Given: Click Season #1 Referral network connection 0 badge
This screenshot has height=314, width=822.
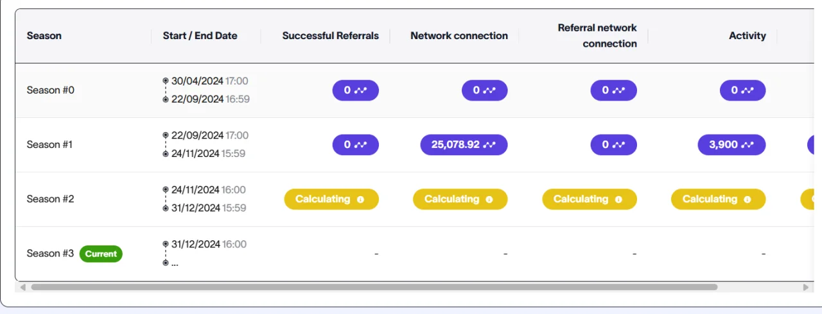Looking at the screenshot, I should [614, 145].
